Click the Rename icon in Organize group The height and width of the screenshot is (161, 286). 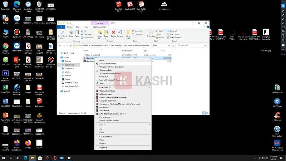point(120,33)
